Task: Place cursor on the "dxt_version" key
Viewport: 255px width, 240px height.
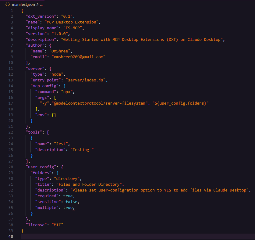Action: (x=41, y=16)
